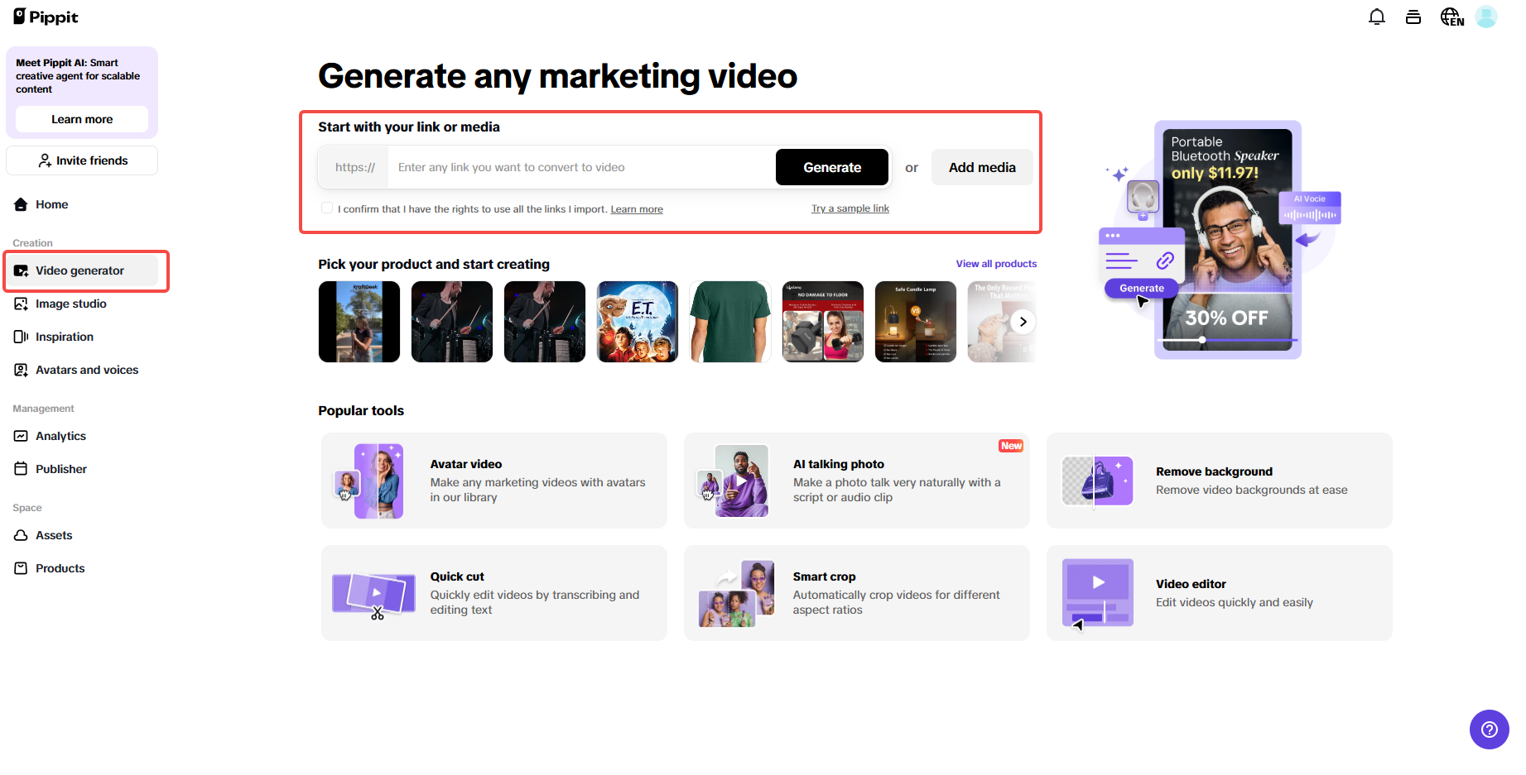Select the Video generator tool
The image size is (1526, 775).
coord(79,270)
